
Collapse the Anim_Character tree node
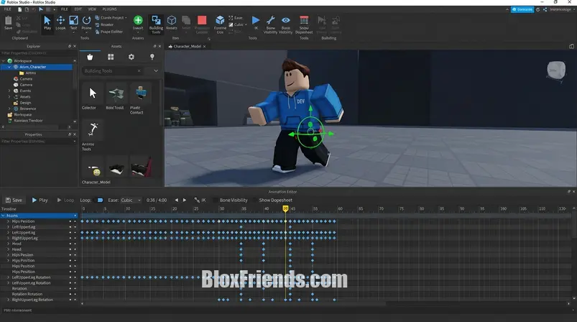[x=9, y=67]
